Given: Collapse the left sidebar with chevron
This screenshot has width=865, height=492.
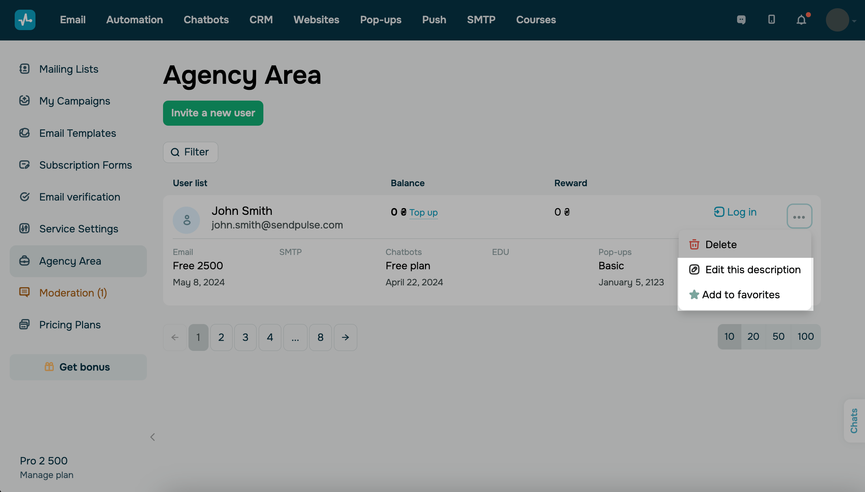Looking at the screenshot, I should (x=153, y=437).
